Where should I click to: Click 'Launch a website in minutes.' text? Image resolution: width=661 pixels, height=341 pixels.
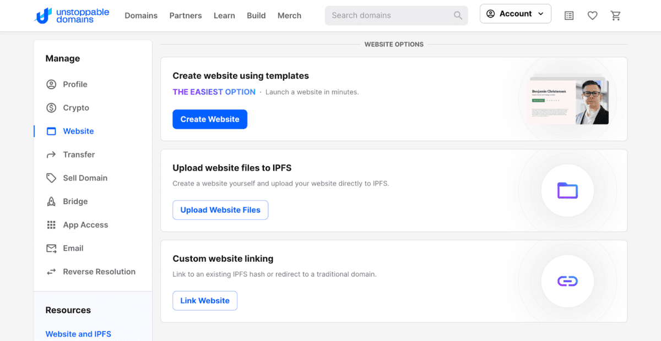click(x=312, y=92)
